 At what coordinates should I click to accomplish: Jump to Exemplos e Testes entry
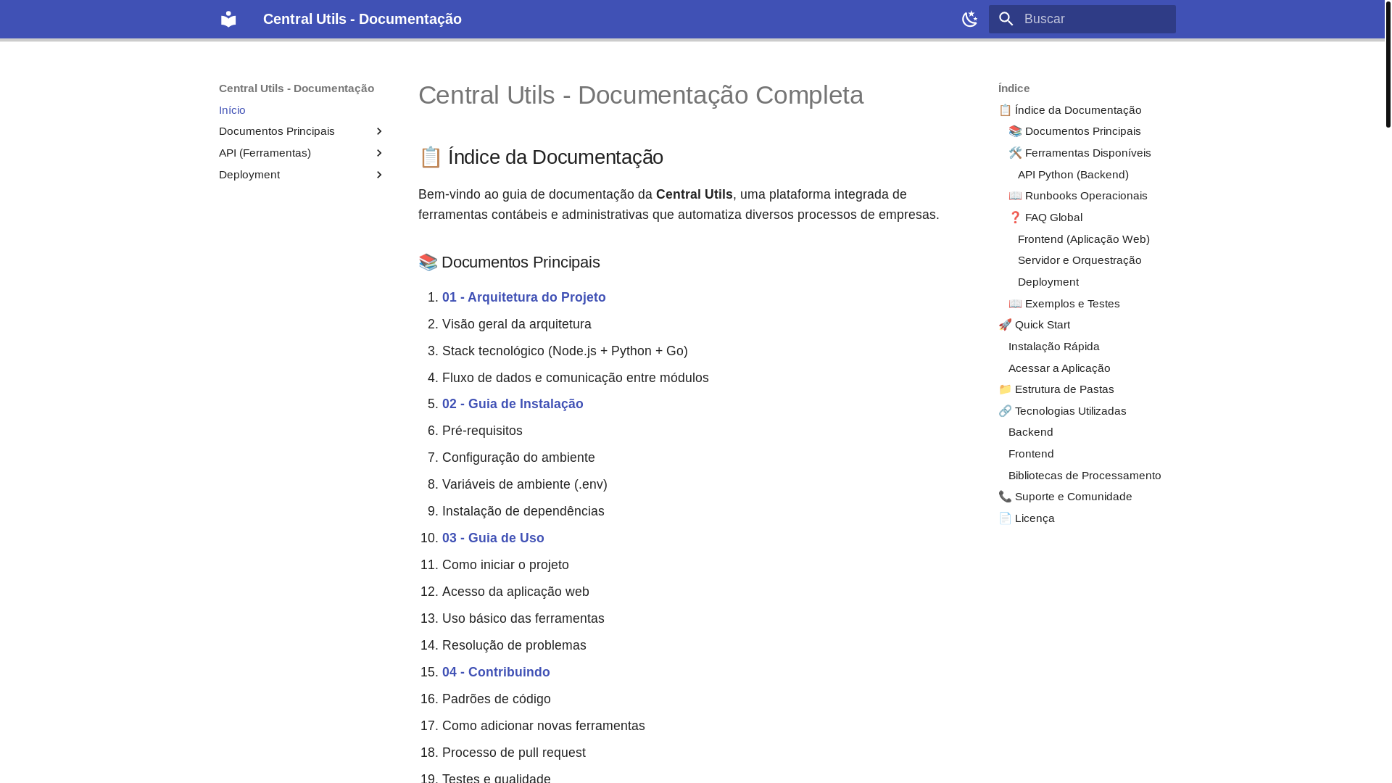pos(1064,304)
